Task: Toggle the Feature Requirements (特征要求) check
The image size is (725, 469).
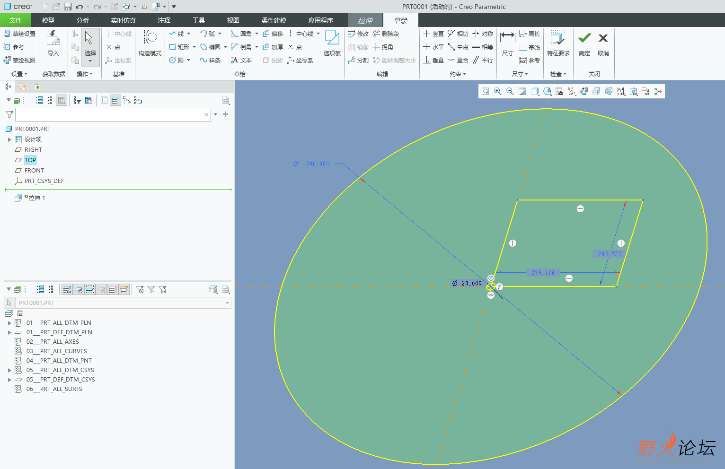Action: coord(558,43)
